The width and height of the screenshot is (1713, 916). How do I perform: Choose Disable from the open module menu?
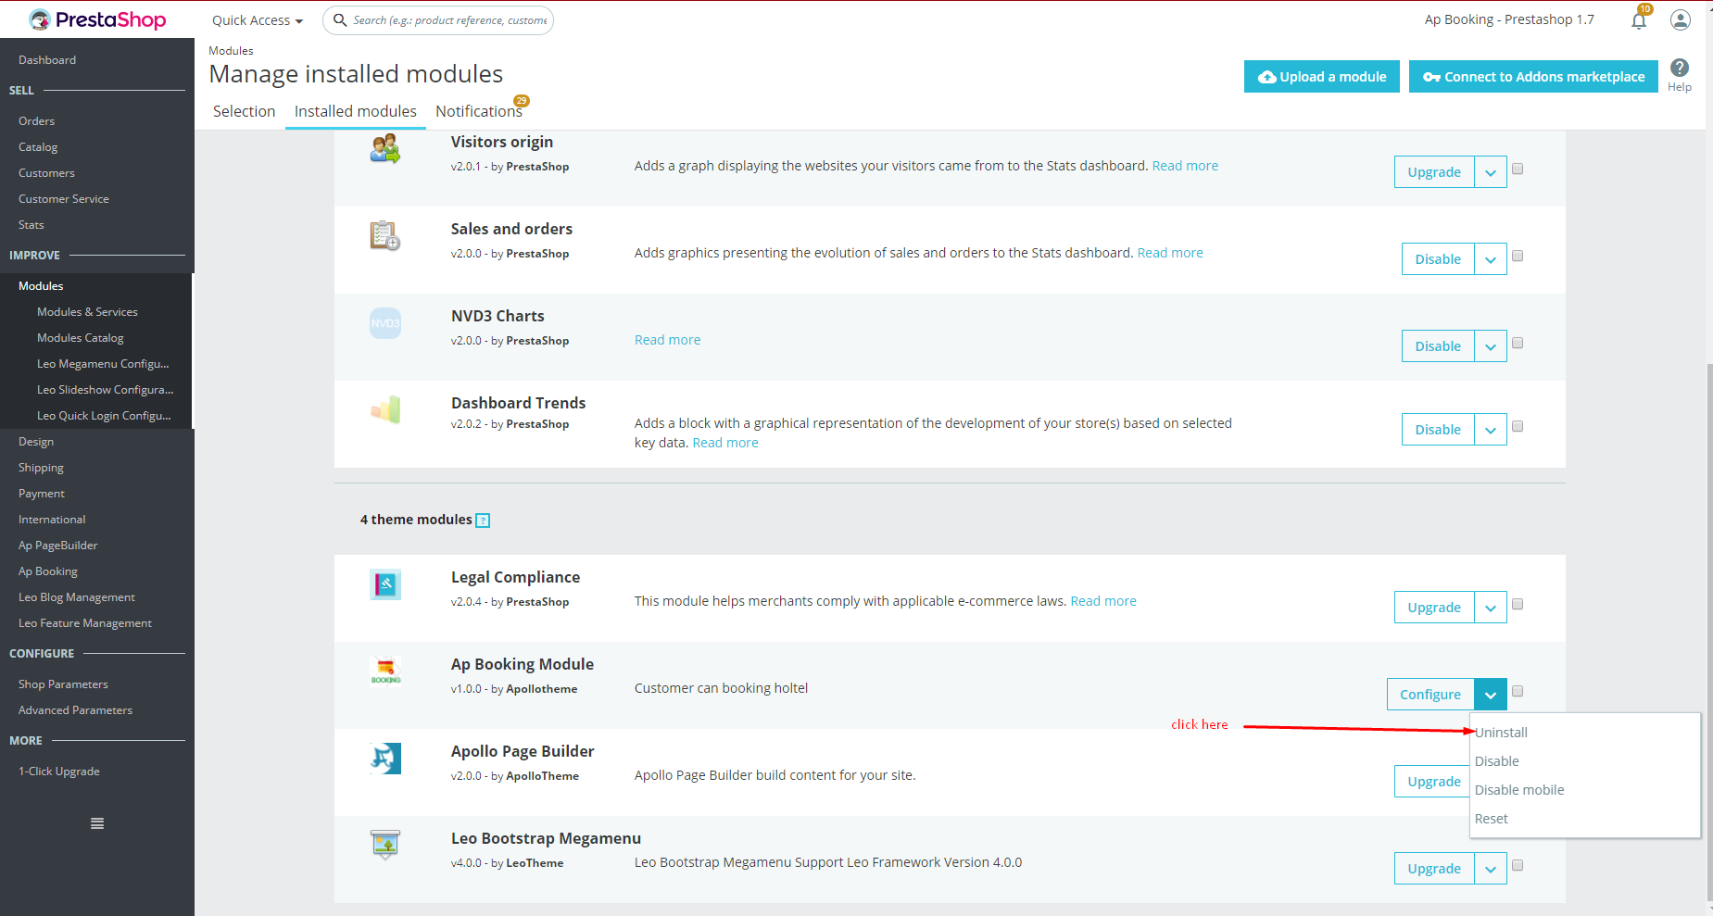(x=1497, y=761)
